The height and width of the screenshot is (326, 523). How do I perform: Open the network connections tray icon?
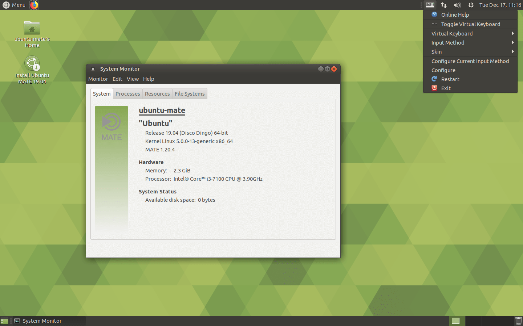coord(444,5)
